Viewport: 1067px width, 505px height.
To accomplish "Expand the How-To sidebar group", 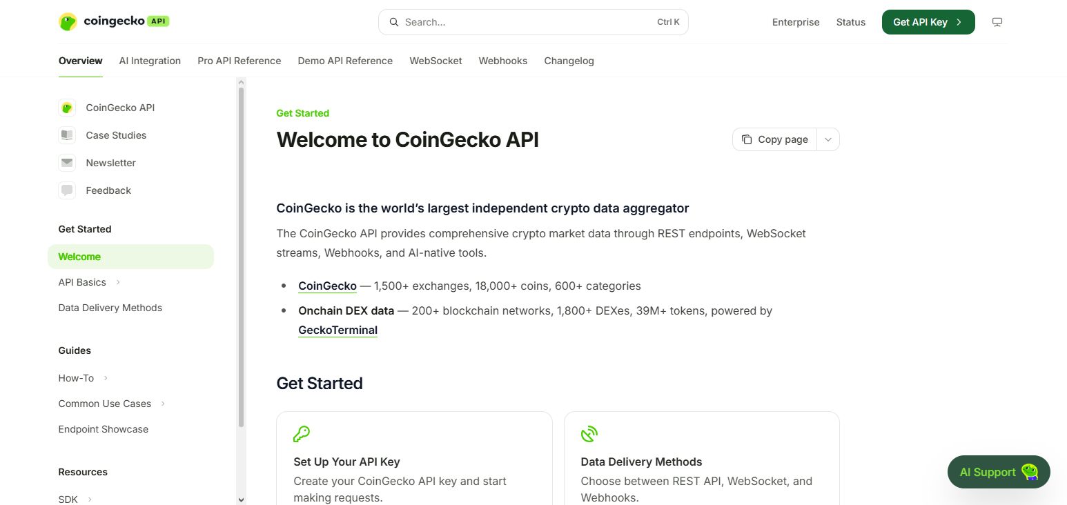I will point(106,378).
